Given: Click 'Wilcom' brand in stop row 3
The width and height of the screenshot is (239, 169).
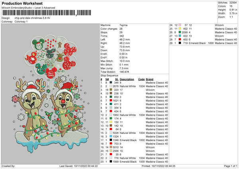Looking at the screenshot, I should click(x=150, y=90).
